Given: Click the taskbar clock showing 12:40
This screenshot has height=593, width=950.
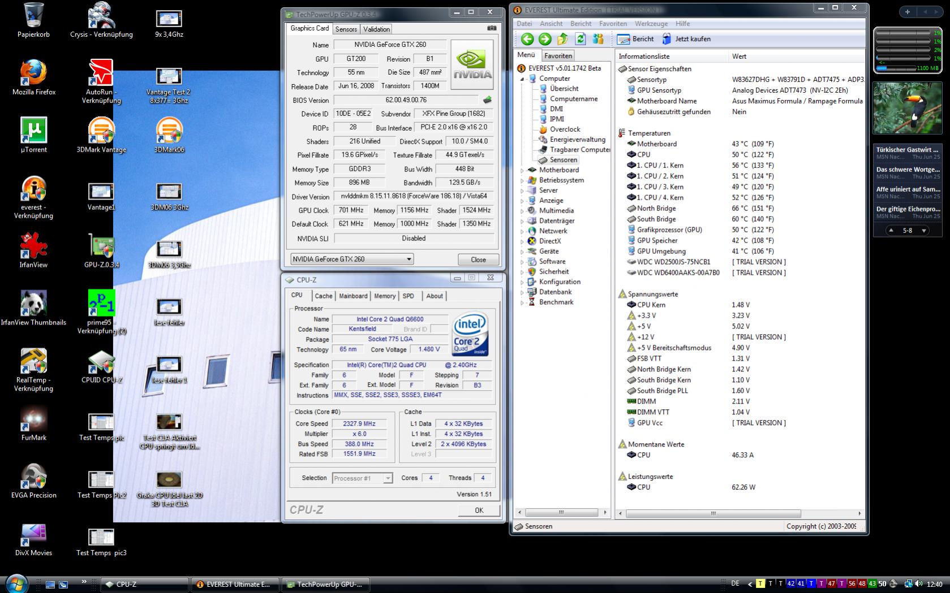Looking at the screenshot, I should tap(935, 584).
